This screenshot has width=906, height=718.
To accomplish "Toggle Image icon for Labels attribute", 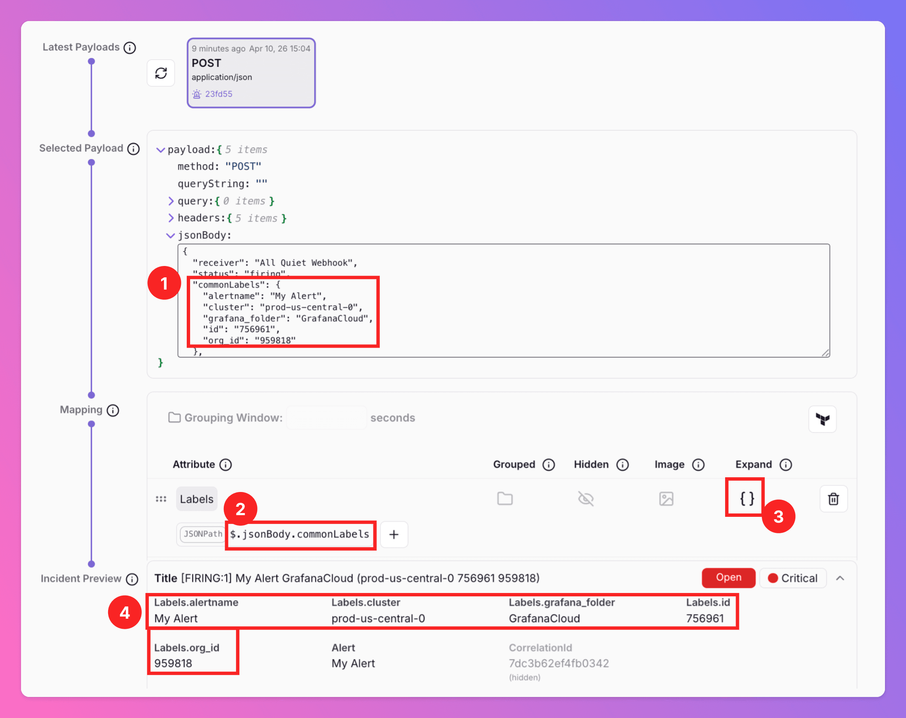I will click(x=666, y=499).
